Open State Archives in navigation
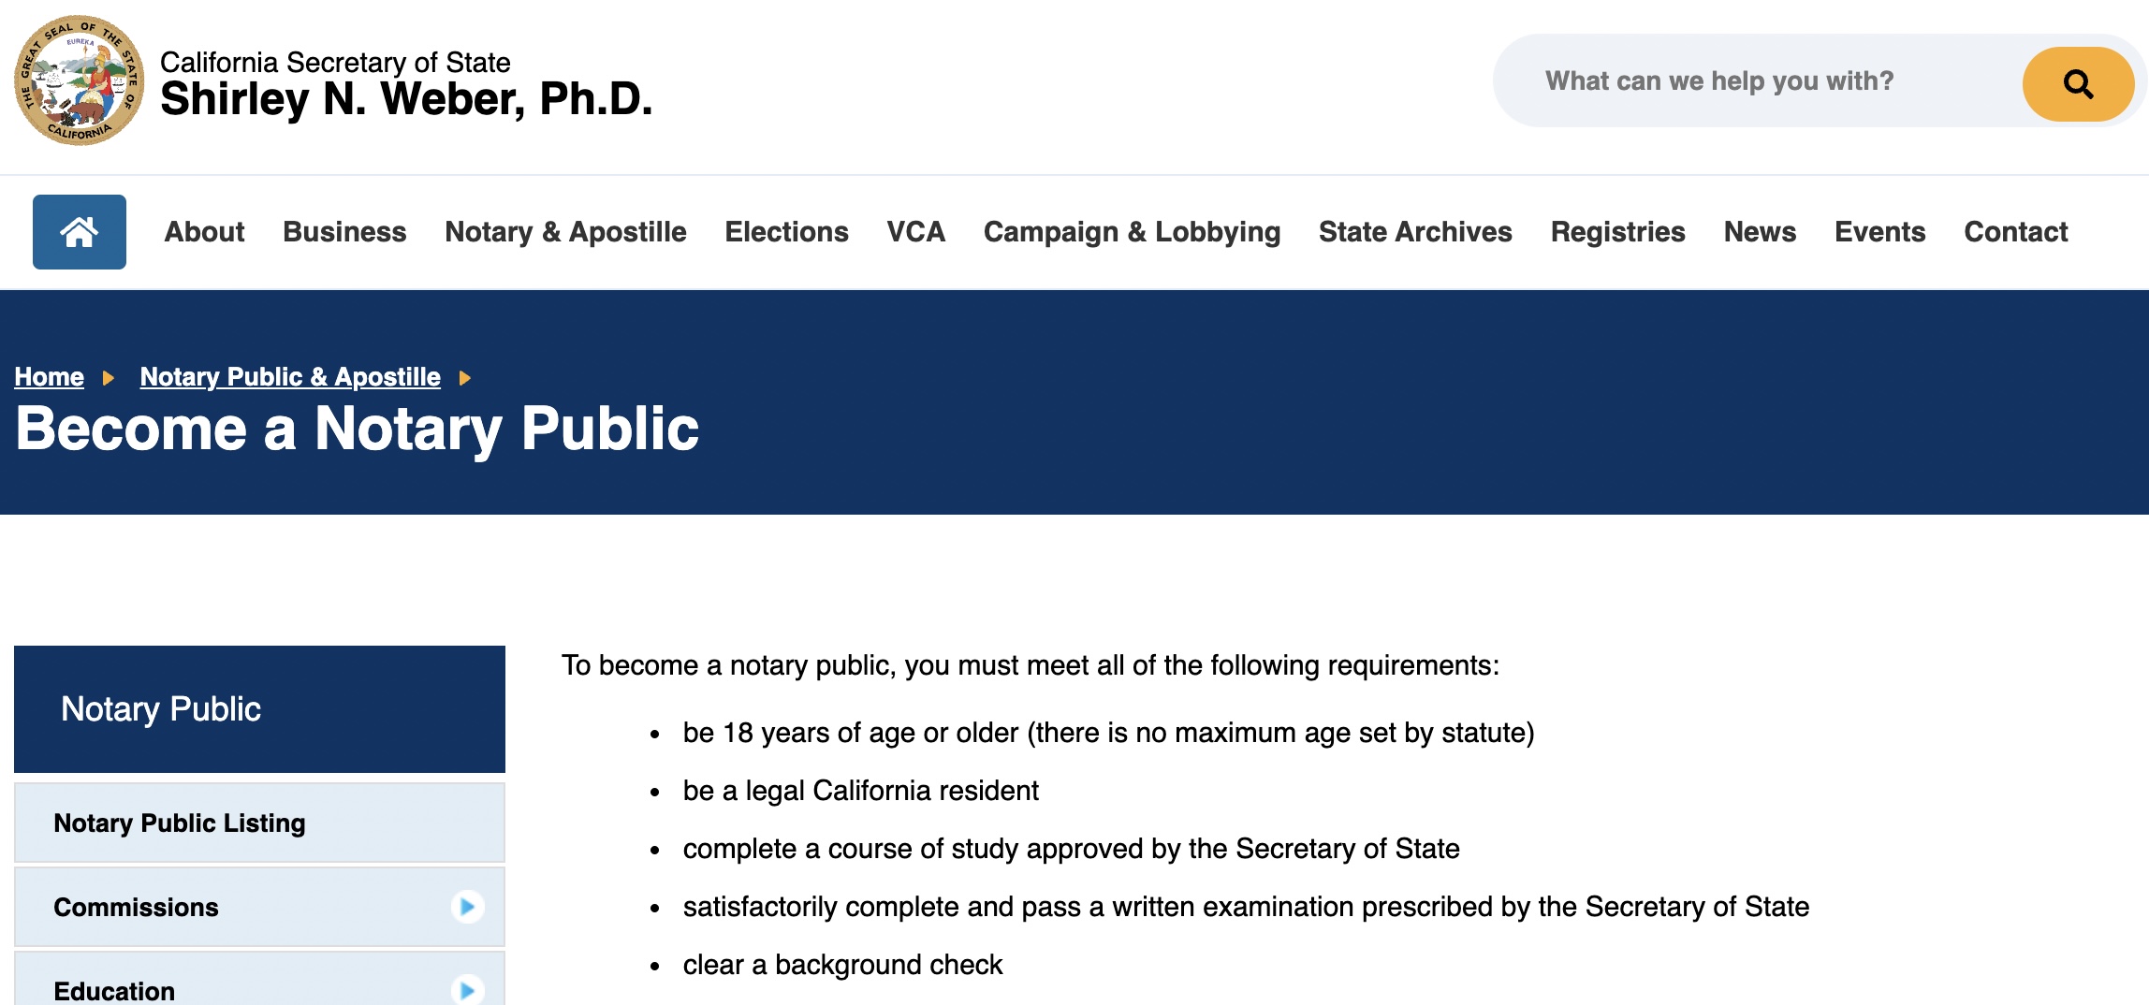The height and width of the screenshot is (1005, 2149). coord(1415,232)
